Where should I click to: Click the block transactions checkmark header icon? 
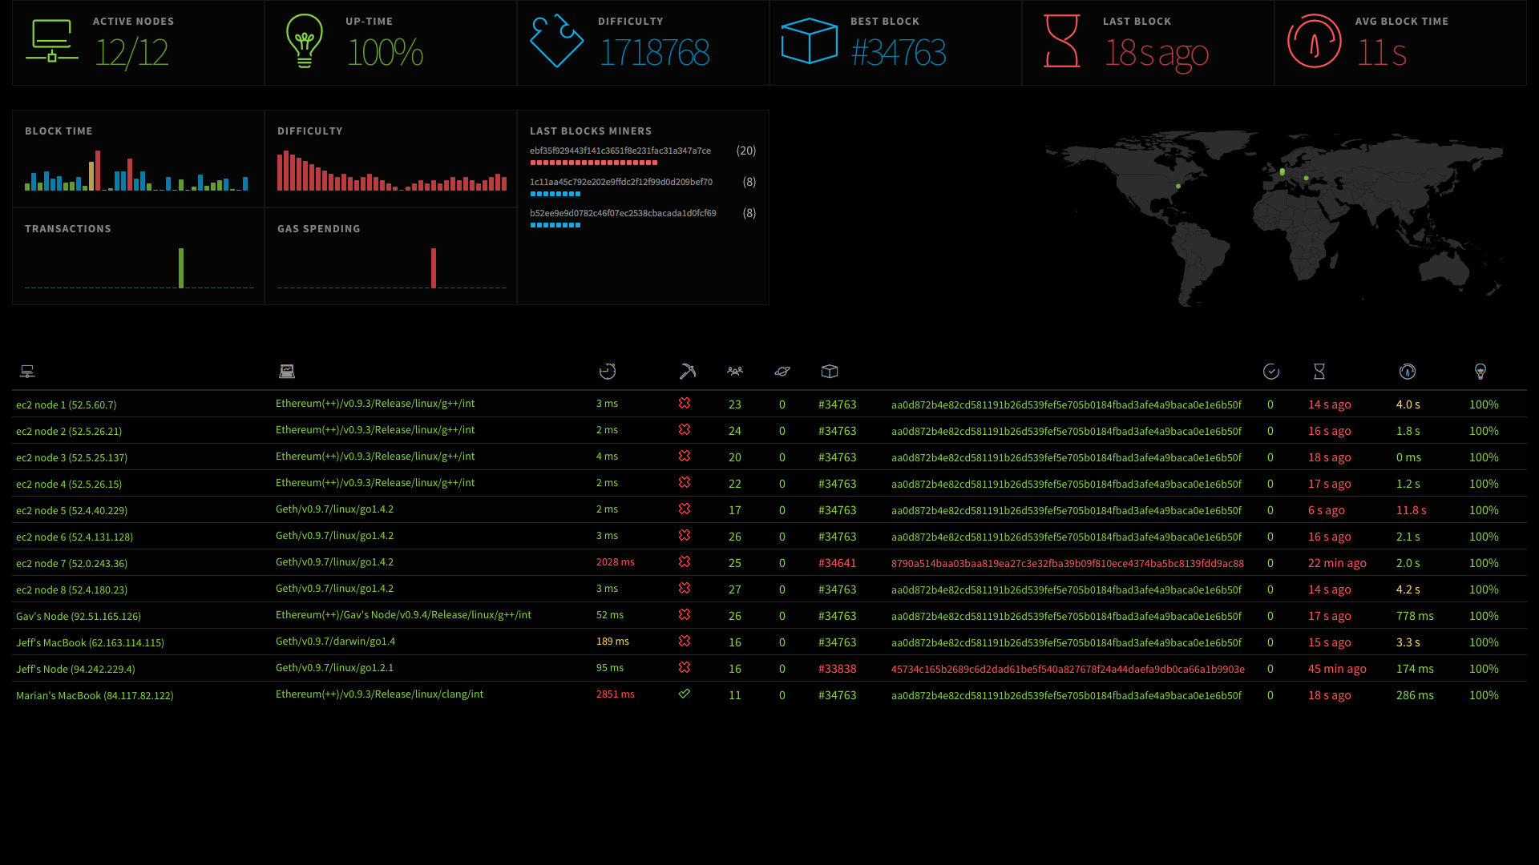(x=1271, y=372)
